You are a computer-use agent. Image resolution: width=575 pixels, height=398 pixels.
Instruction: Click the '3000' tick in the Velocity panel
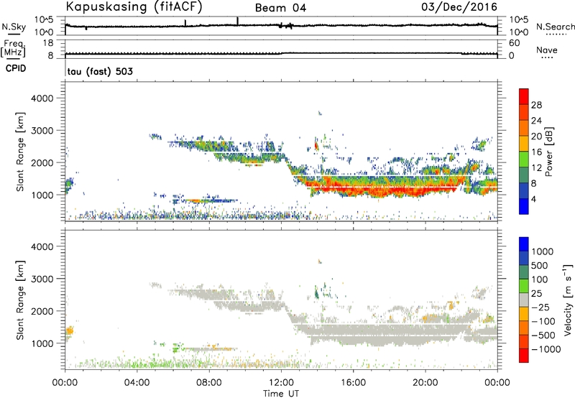point(42,279)
